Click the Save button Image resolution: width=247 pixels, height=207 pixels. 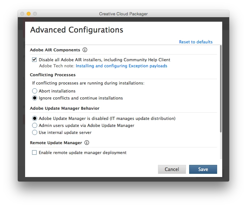(x=203, y=169)
